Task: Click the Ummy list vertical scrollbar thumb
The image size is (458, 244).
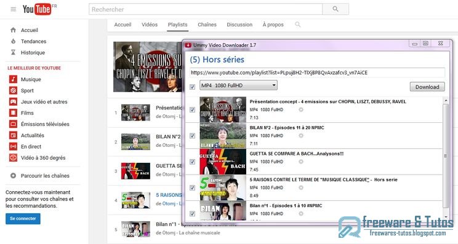Action: (446, 156)
